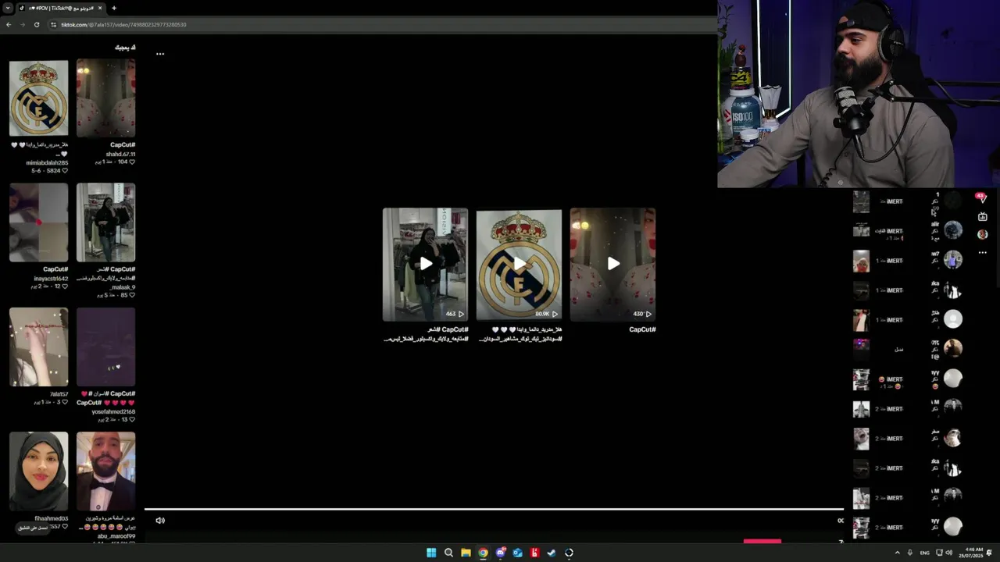This screenshot has width=1000, height=562.
Task: Go forward in the browser
Action: (x=23, y=24)
